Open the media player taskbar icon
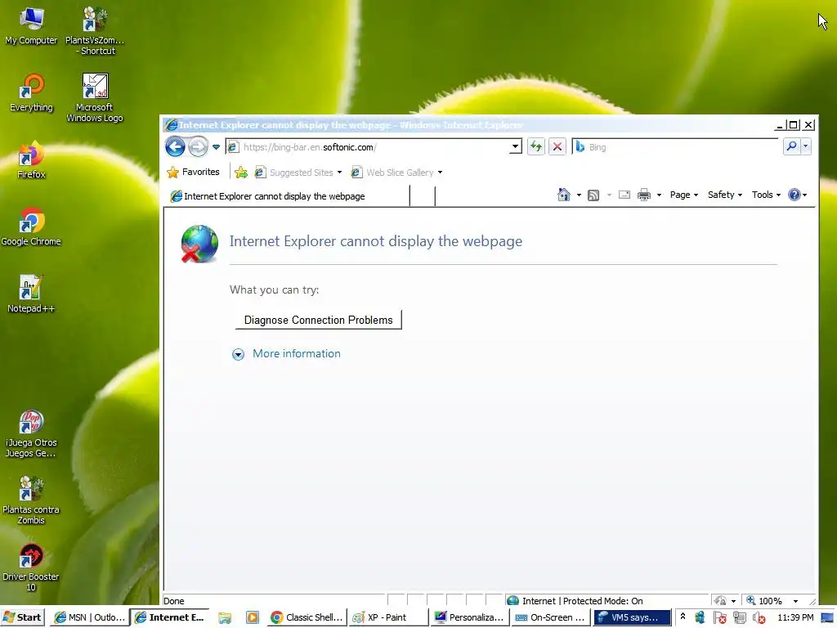Screen dimensions: 837x628 click(252, 618)
